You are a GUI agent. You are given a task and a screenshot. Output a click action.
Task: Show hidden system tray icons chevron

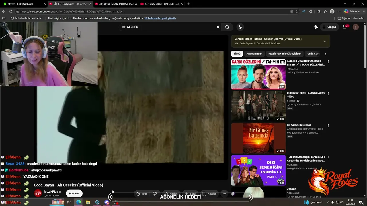point(328,202)
